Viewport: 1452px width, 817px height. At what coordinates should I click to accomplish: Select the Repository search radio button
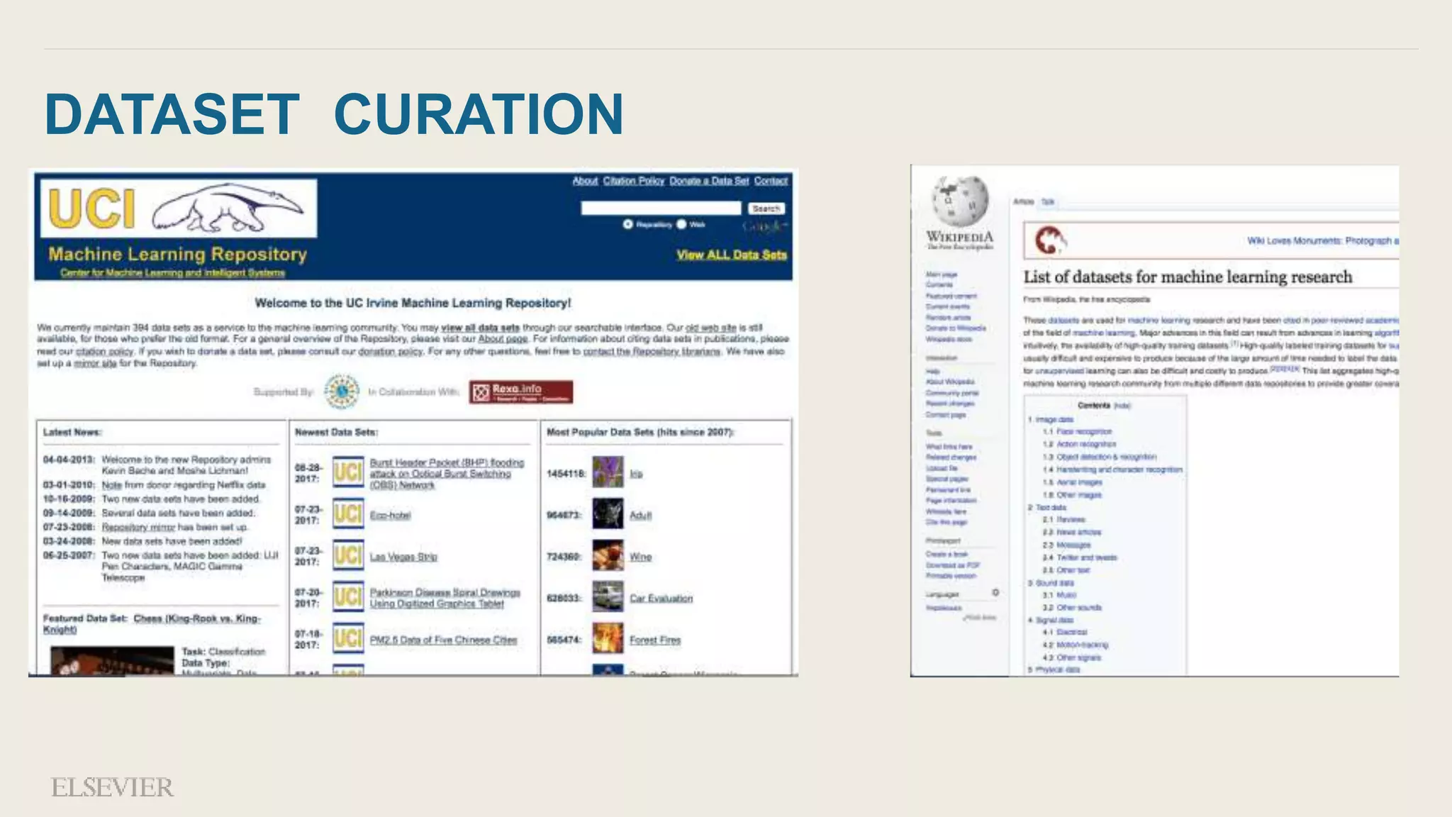click(627, 224)
